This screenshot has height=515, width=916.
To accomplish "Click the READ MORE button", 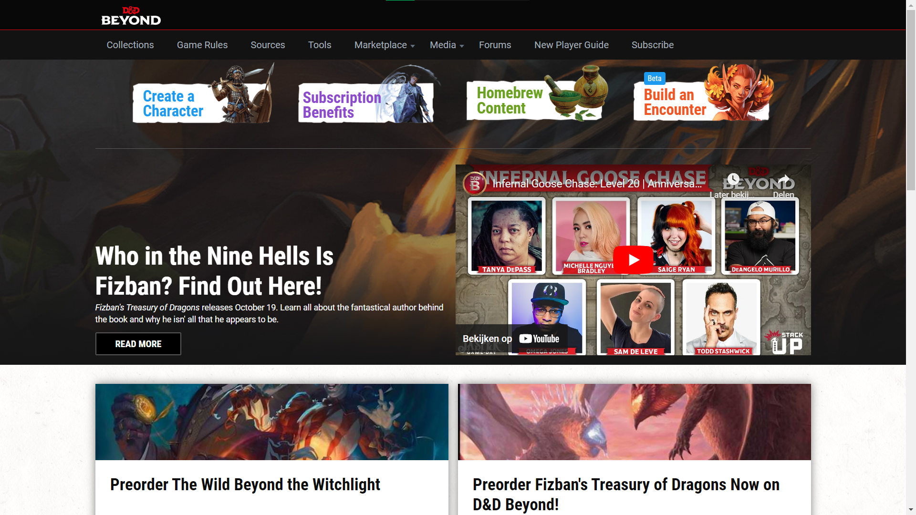I will [x=138, y=344].
